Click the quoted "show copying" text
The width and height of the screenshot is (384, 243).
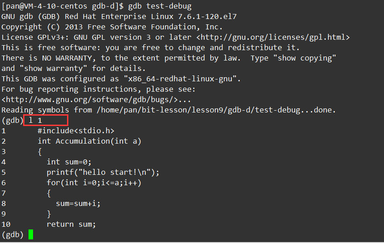click(307, 58)
